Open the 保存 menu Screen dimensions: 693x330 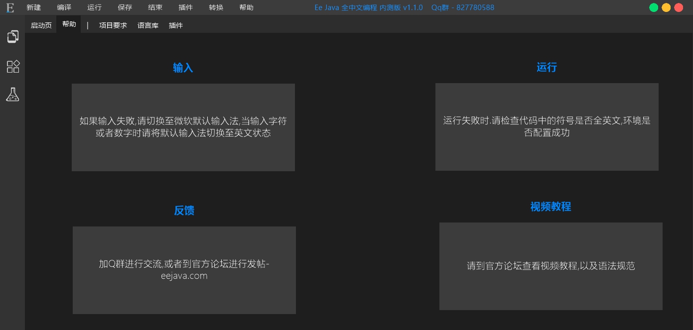point(125,7)
